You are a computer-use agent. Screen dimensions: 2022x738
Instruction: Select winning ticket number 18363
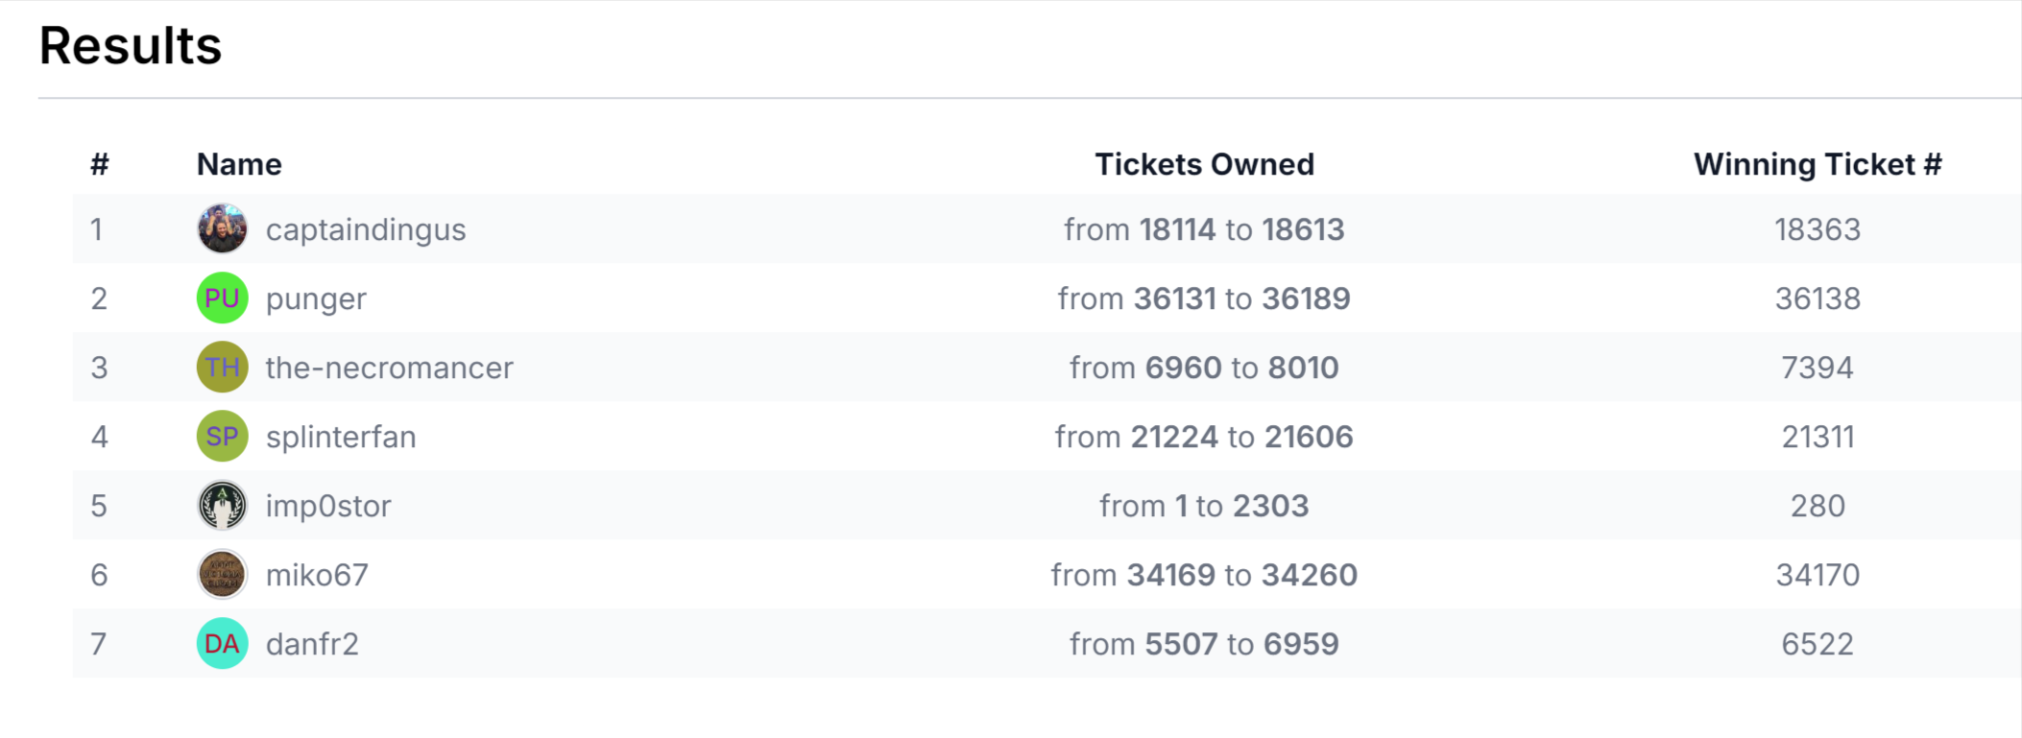coord(1817,229)
